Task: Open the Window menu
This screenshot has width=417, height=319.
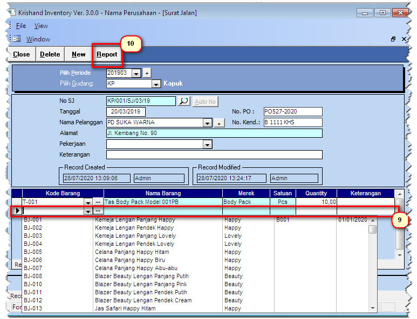Action: (x=38, y=39)
